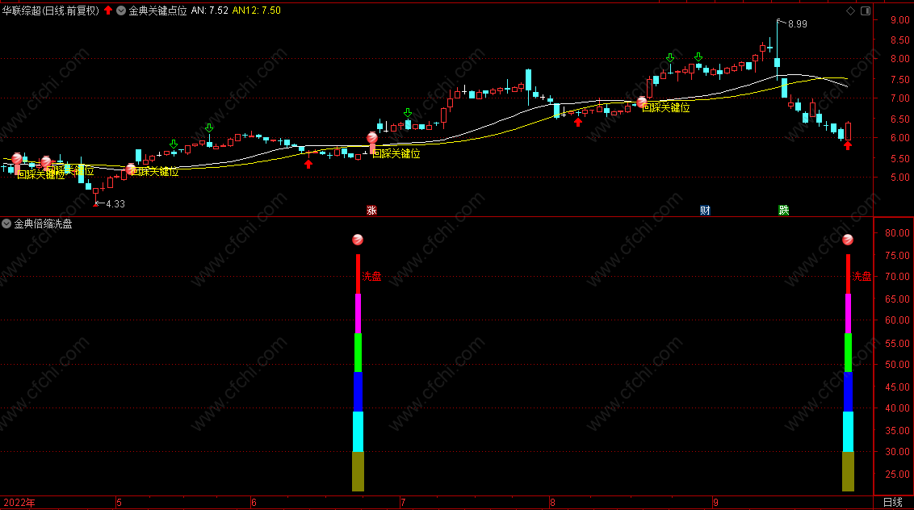Click the blue 财 event marker
The width and height of the screenshot is (914, 510).
(x=705, y=211)
